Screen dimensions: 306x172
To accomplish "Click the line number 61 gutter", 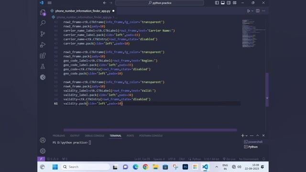I will pyautogui.click(x=56, y=104).
